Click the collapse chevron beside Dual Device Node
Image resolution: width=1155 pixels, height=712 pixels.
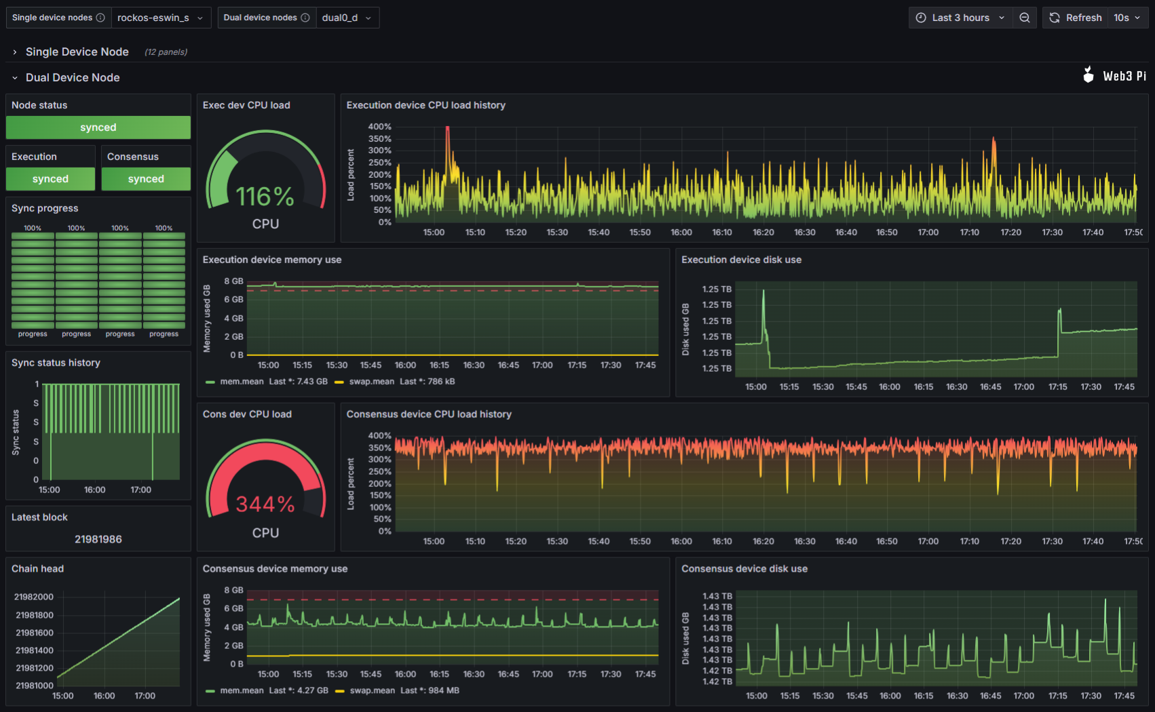click(x=15, y=77)
